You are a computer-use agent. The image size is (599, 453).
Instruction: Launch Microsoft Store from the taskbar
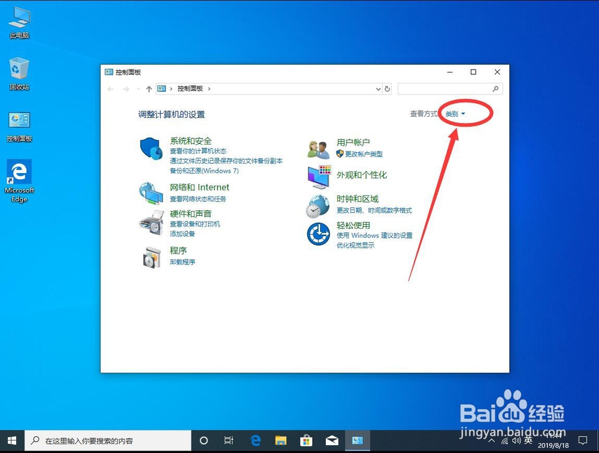[x=306, y=440]
